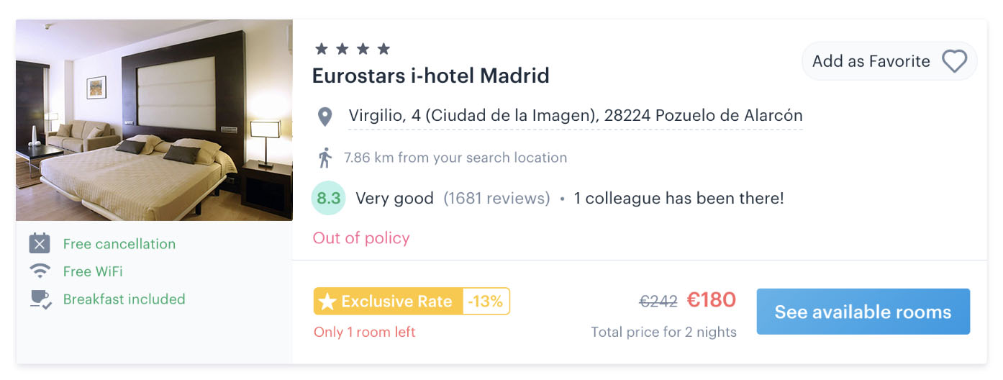Click the WiFi signal icon

40,271
